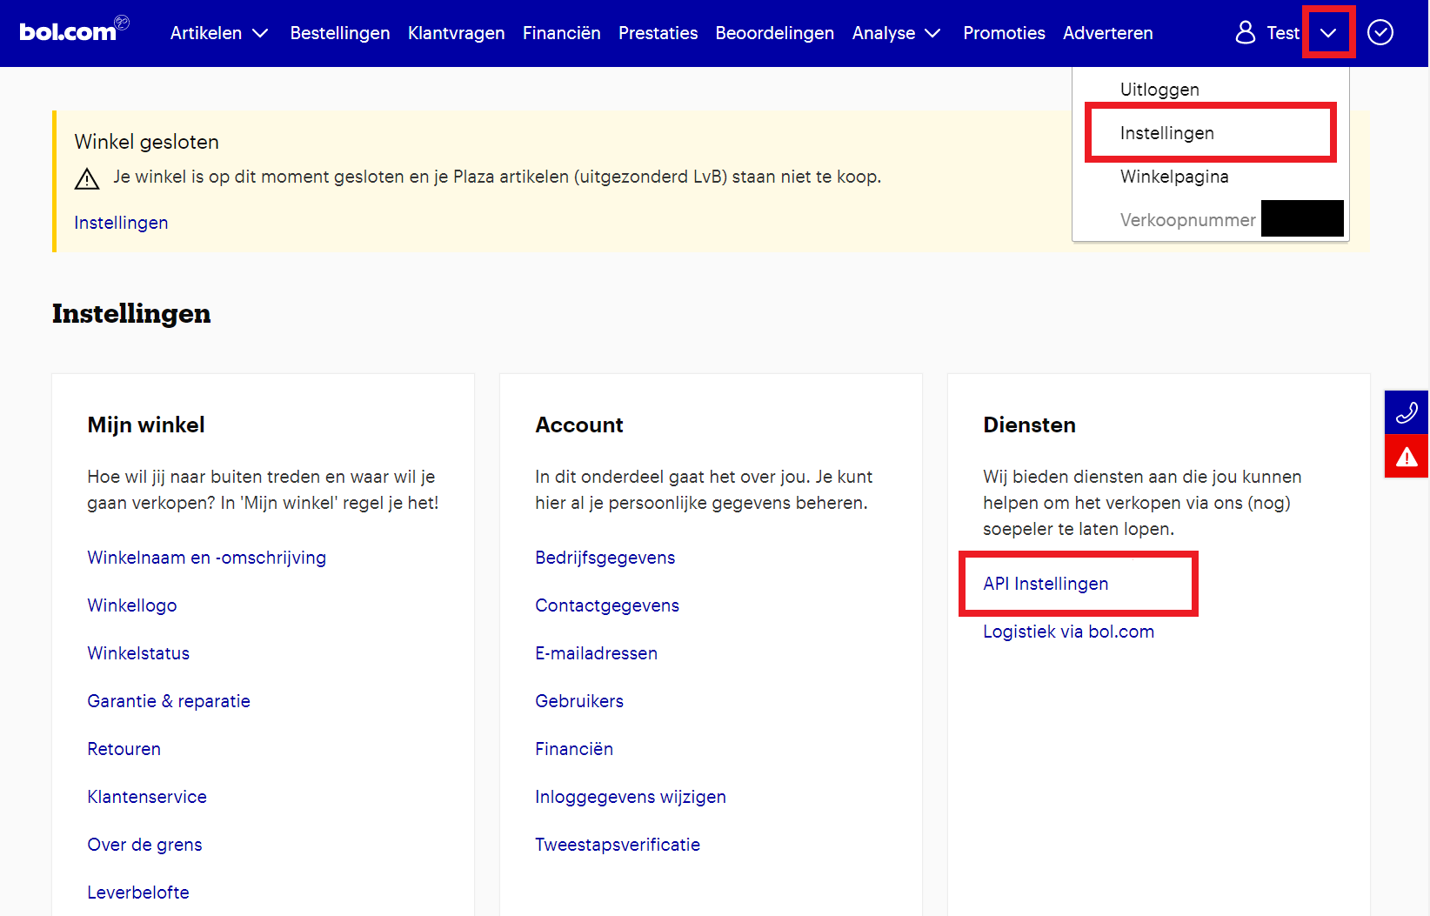The width and height of the screenshot is (1430, 916).
Task: Open the Bestellingen menu
Action: 340,33
